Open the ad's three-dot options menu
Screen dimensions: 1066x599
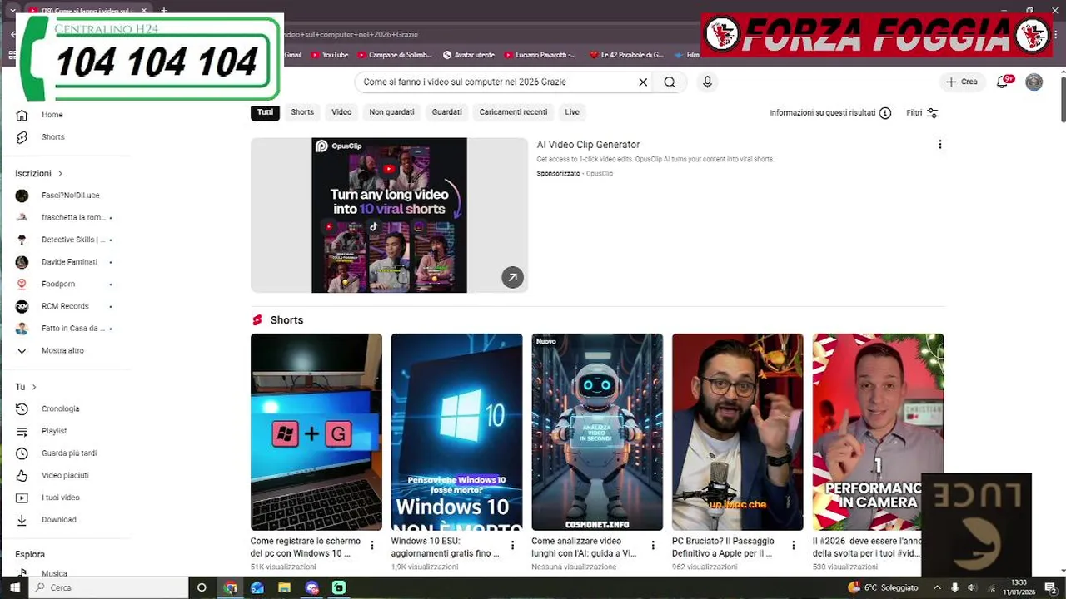pos(939,145)
